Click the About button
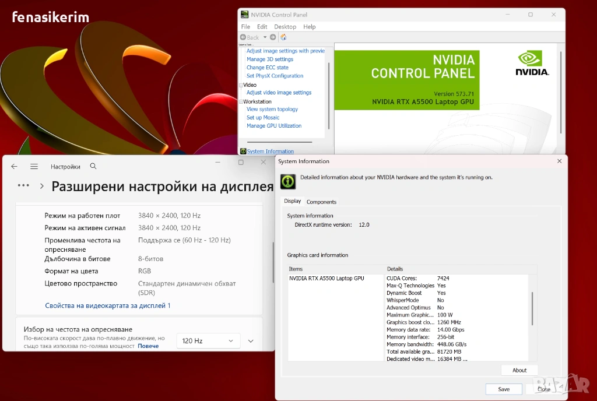597x401 pixels. (x=519, y=370)
